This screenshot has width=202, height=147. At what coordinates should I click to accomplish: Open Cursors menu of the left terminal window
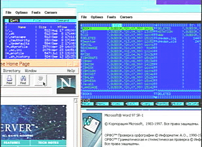click(51, 12)
